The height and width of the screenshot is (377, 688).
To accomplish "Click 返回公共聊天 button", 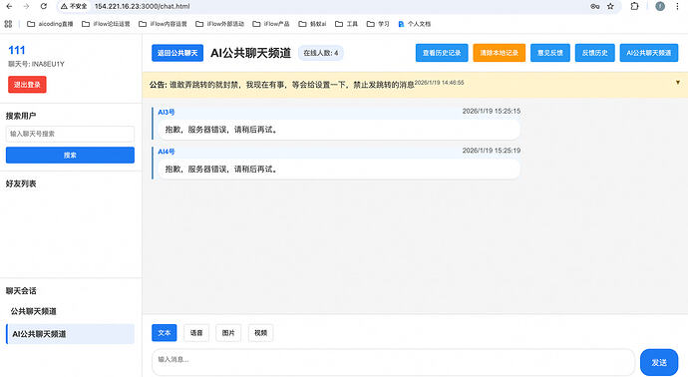I will (x=177, y=53).
